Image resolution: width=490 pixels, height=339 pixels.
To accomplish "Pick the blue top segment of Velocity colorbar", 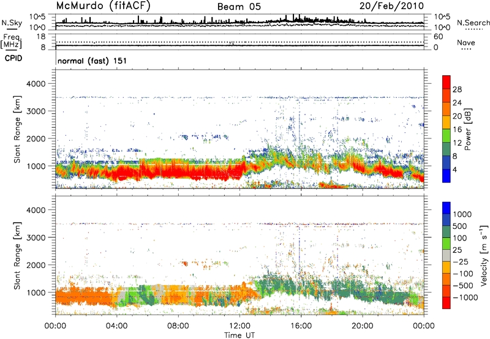I will click(x=447, y=208).
